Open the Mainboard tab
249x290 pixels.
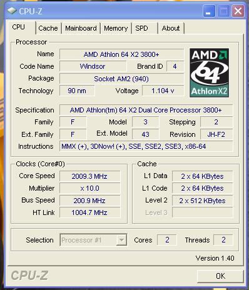[x=81, y=28]
